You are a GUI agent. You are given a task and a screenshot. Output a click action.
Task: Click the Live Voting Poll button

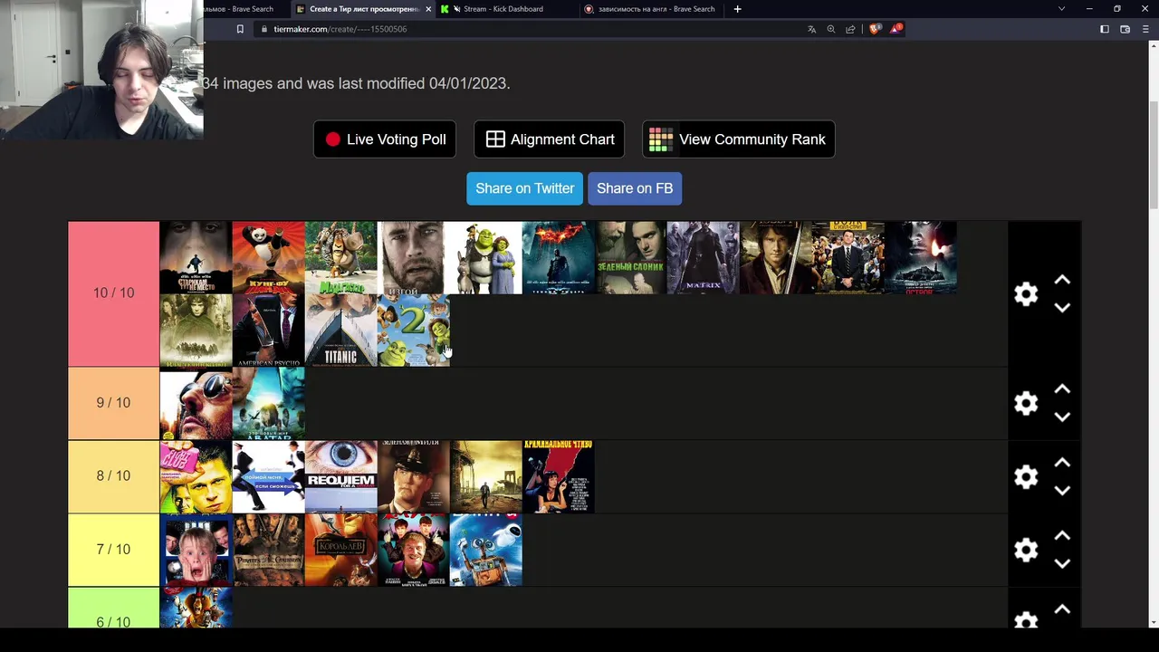tap(385, 139)
